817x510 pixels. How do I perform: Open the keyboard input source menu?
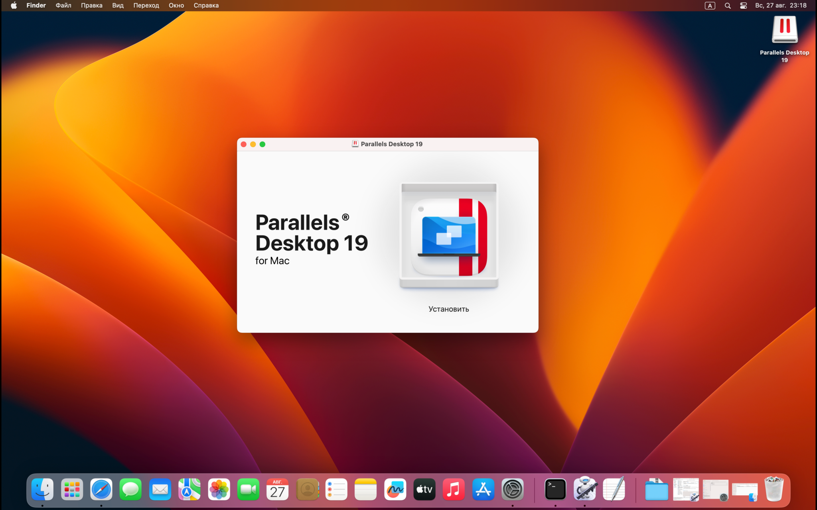(710, 6)
